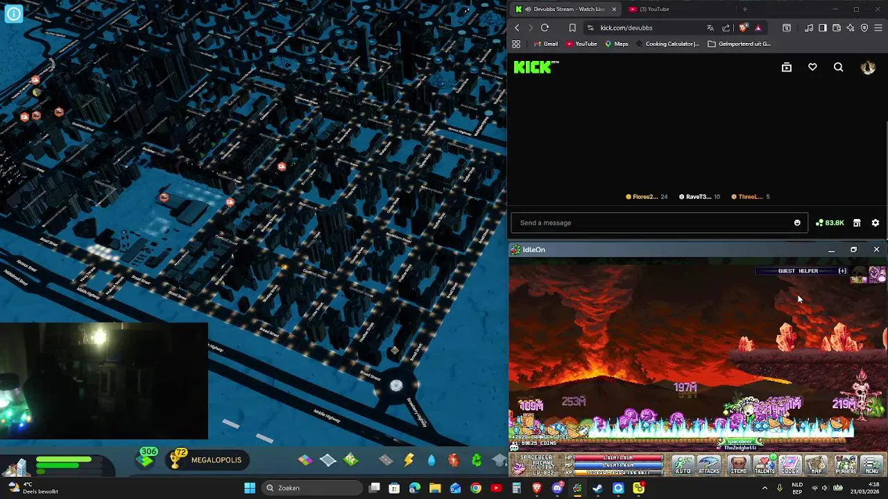The height and width of the screenshot is (499, 888).
Task: Click the Zoeken taskbar search box
Action: [x=311, y=488]
